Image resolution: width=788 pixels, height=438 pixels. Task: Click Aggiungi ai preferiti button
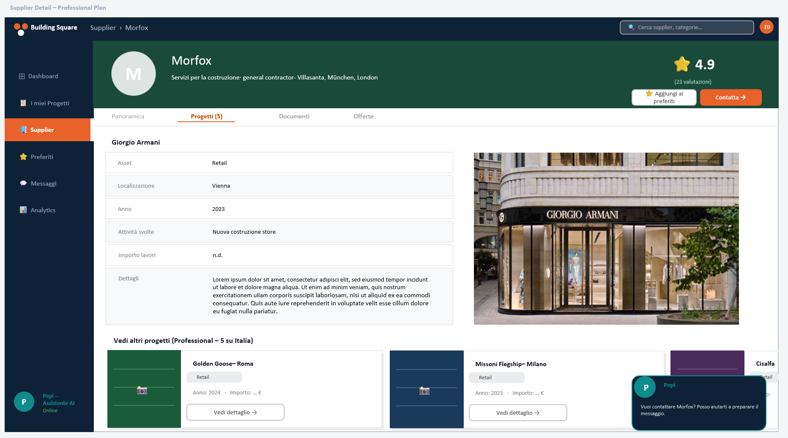(664, 97)
